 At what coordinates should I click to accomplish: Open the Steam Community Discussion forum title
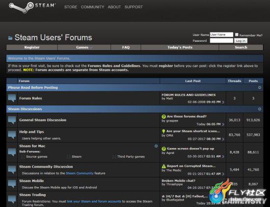pos(46,167)
